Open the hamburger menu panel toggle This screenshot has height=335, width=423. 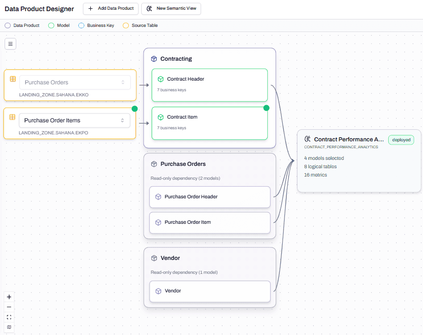click(10, 44)
